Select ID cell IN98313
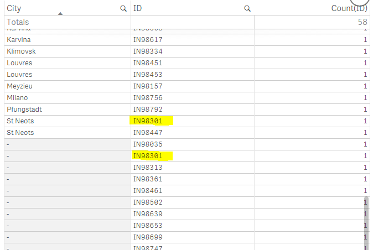This screenshot has height=250, width=373. click(x=148, y=168)
